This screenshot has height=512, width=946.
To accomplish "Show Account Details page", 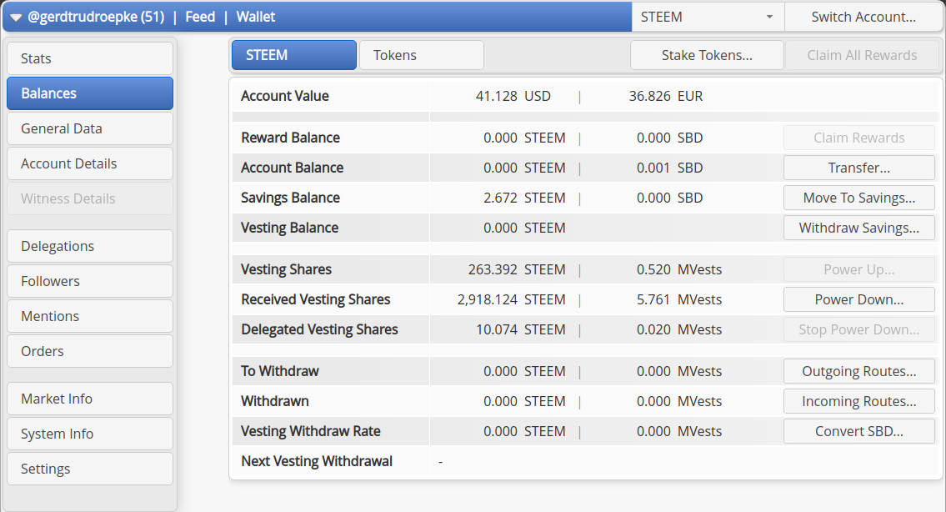I will point(90,163).
